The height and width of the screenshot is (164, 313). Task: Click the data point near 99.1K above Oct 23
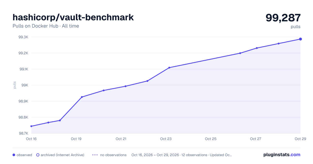click(x=169, y=68)
